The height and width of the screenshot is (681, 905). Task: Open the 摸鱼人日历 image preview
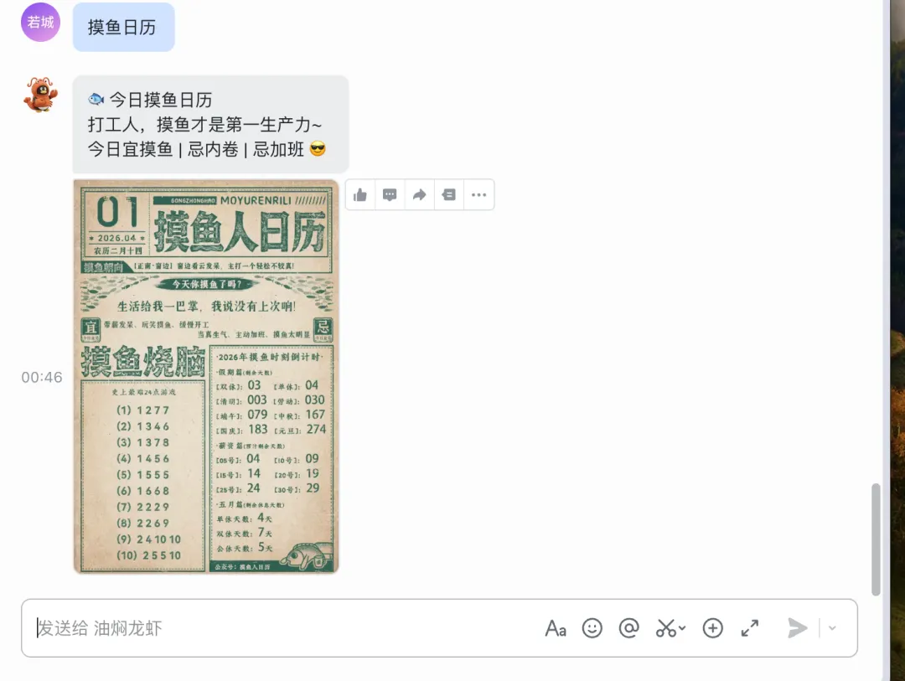click(x=206, y=376)
